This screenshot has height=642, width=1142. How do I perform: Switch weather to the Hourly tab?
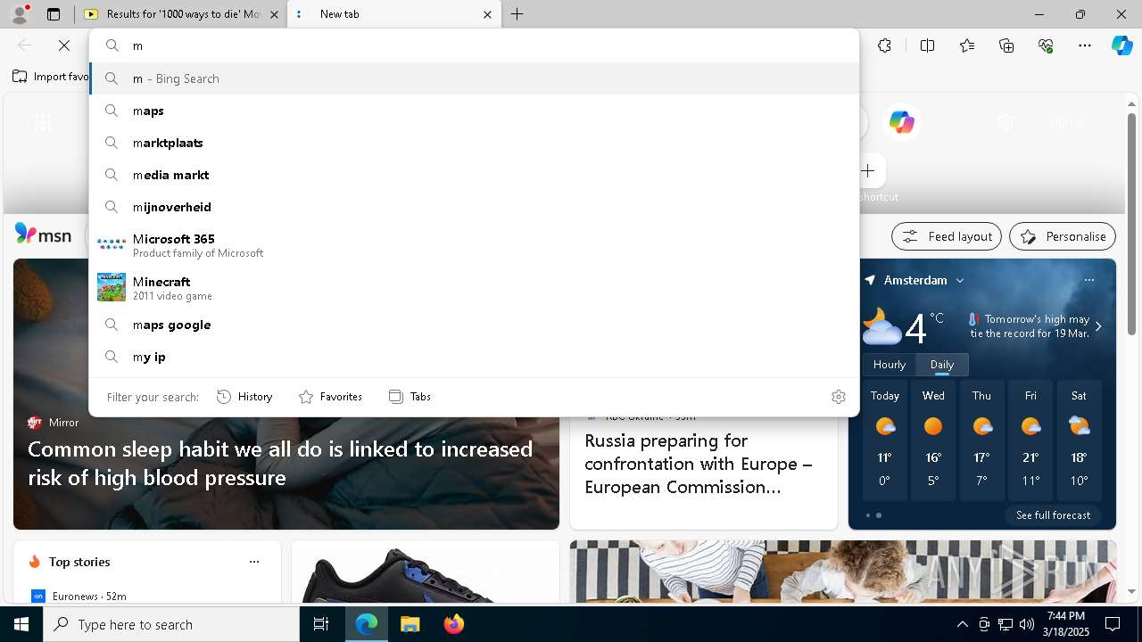coord(890,365)
